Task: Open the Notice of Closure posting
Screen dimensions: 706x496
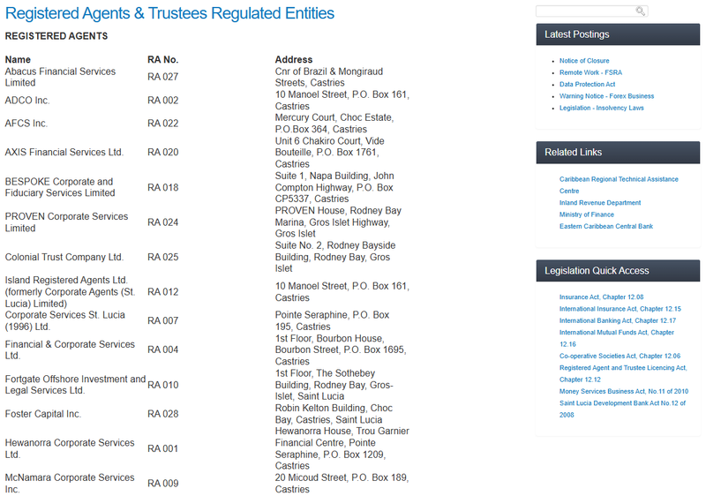Action: [584, 61]
